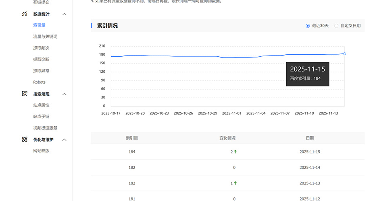Click the 抓取异常 sidebar item

[41, 71]
